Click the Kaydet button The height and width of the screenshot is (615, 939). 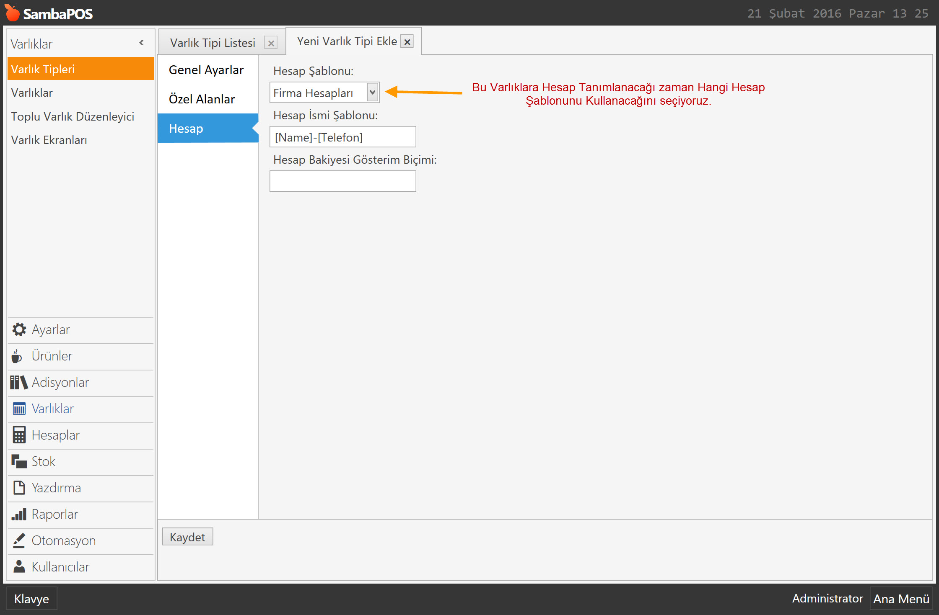click(x=187, y=537)
